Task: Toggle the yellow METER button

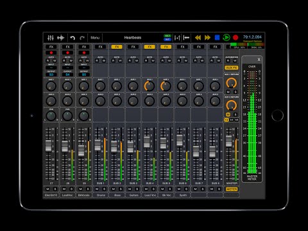Action: 232,189
